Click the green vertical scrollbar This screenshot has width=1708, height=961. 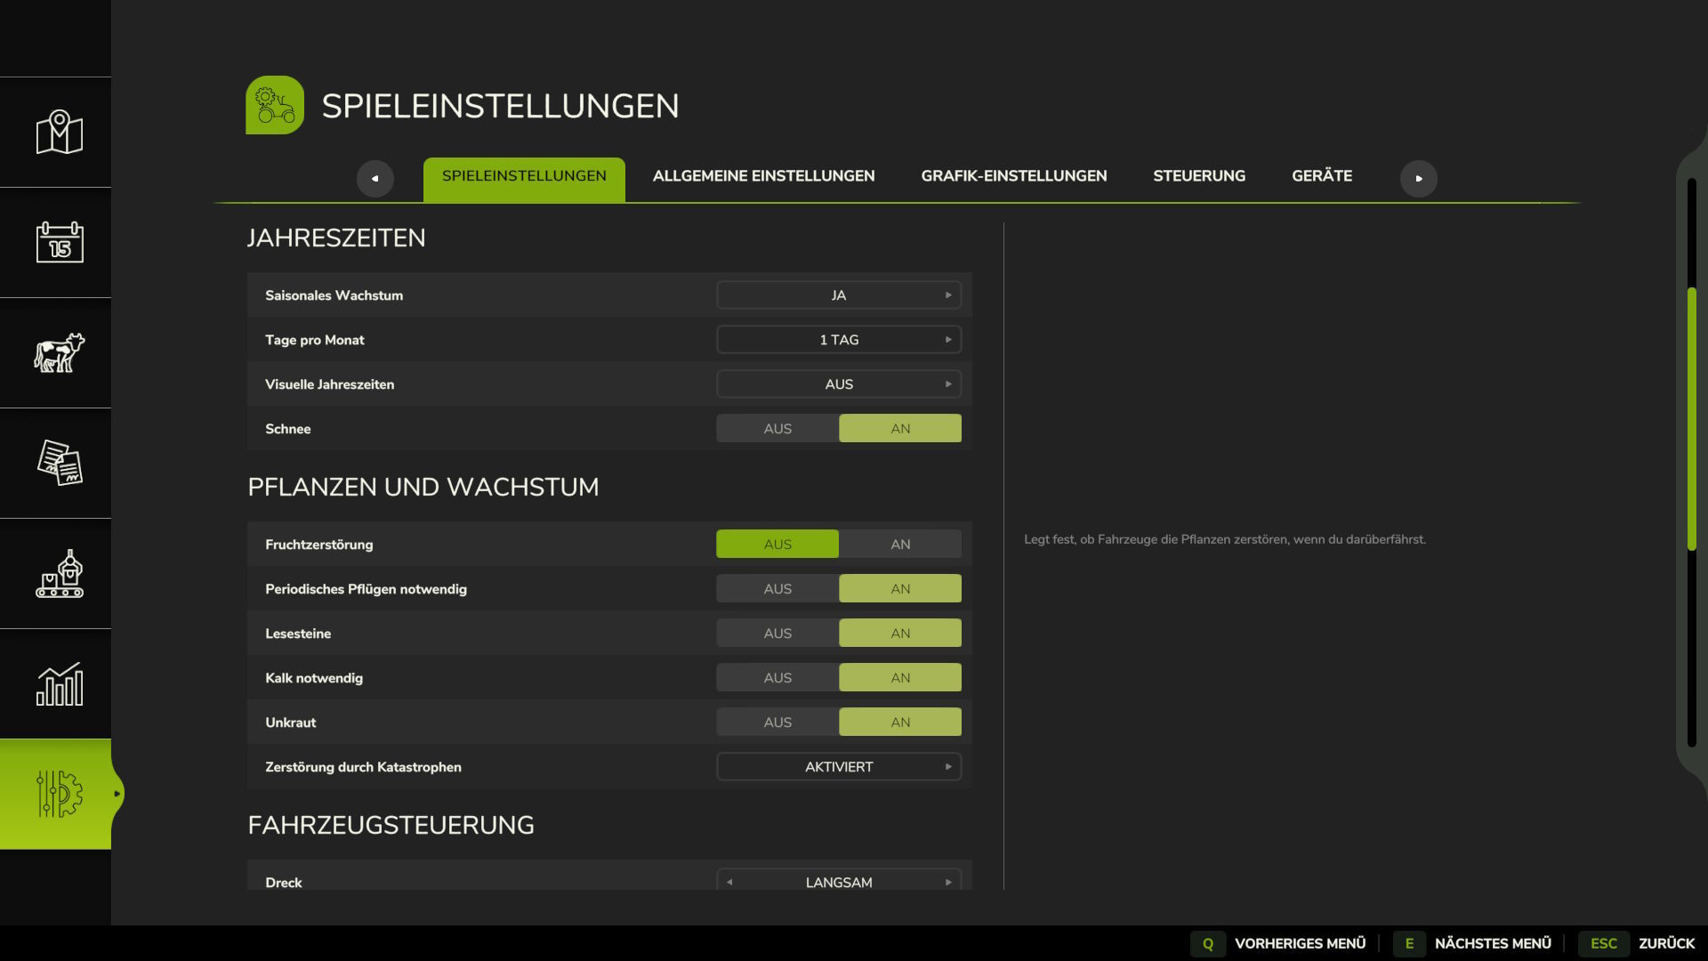point(1691,418)
